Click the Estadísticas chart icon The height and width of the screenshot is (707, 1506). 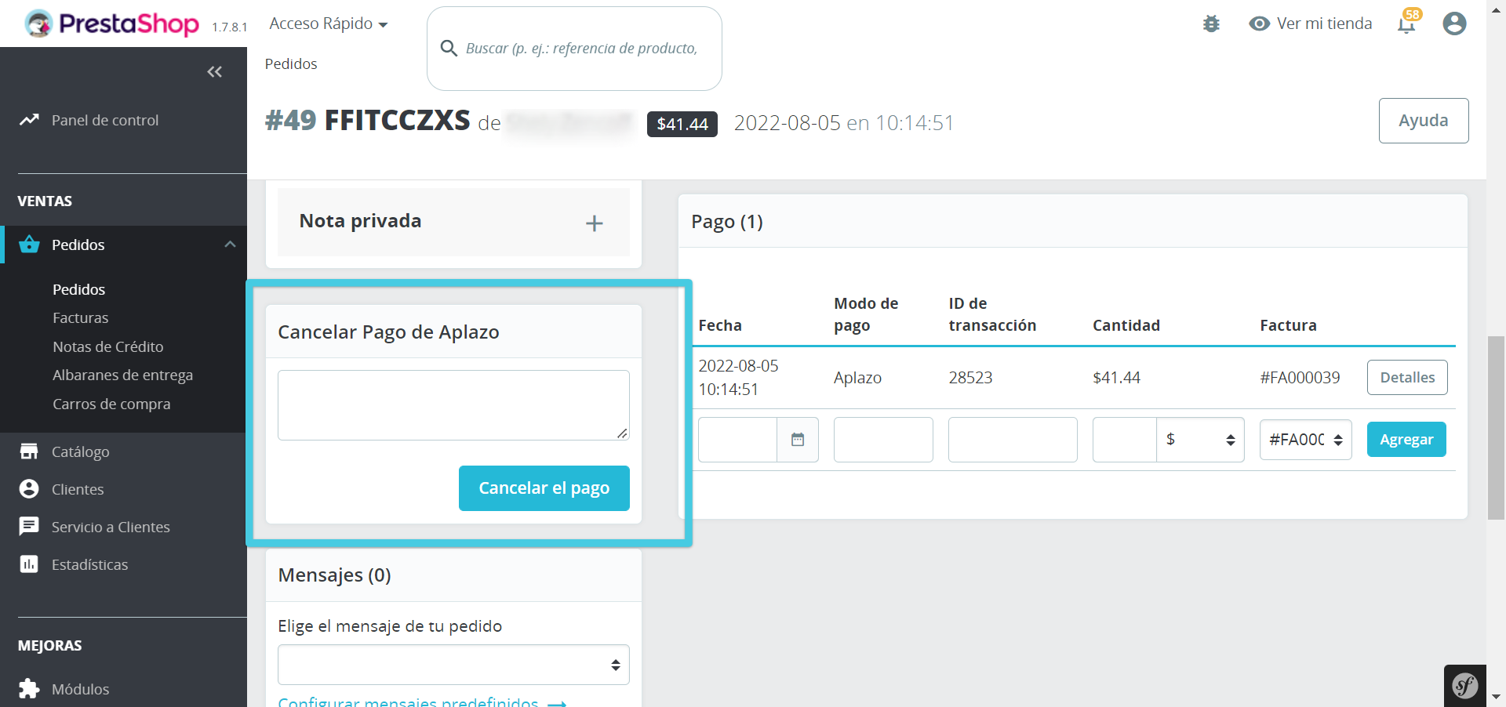[29, 564]
